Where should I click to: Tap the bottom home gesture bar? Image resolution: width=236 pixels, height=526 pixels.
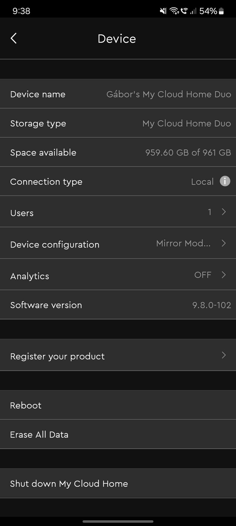tap(118, 521)
